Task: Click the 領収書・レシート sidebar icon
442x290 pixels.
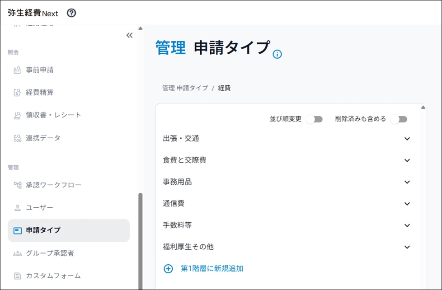Action: pyautogui.click(x=18, y=115)
